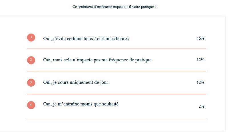Select "Oui, je cours uniquement de jour"
The width and height of the screenshot is (229, 133).
click(76, 82)
